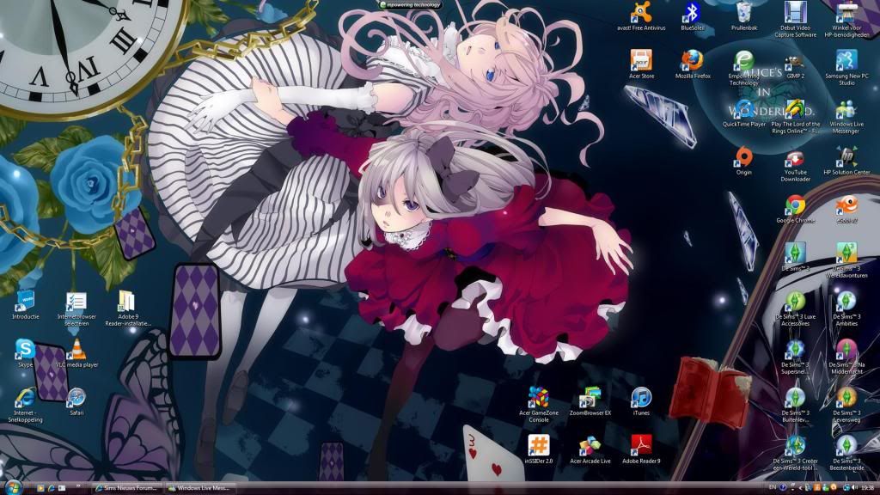Image resolution: width=880 pixels, height=495 pixels.
Task: Open YouTube Downloader shortcut
Action: 795,164
